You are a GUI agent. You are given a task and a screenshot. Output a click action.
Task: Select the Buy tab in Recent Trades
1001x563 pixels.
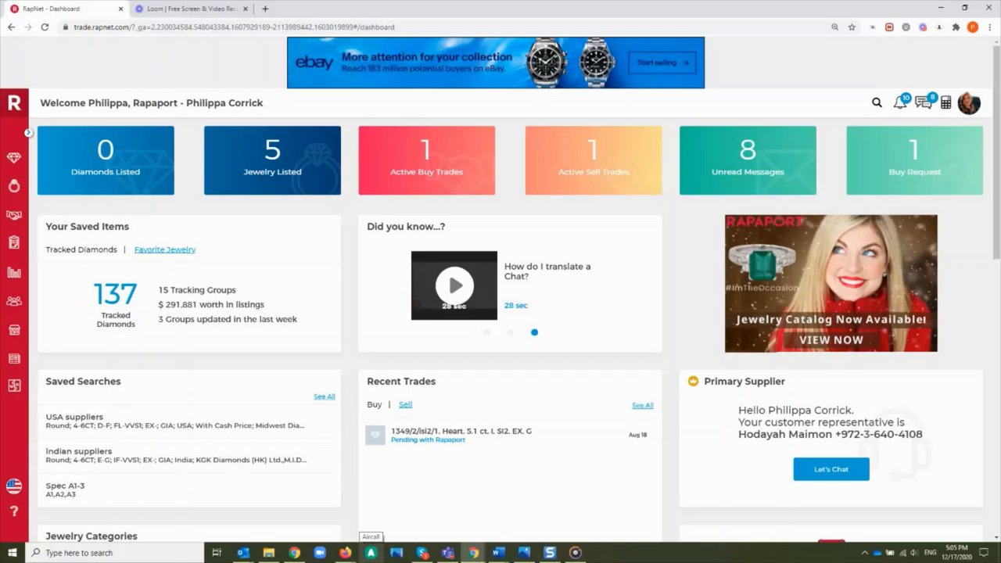(x=375, y=404)
